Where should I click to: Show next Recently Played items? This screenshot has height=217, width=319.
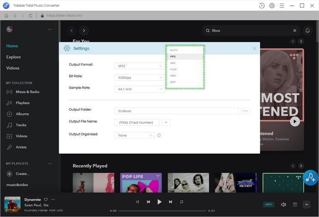pyautogui.click(x=301, y=165)
